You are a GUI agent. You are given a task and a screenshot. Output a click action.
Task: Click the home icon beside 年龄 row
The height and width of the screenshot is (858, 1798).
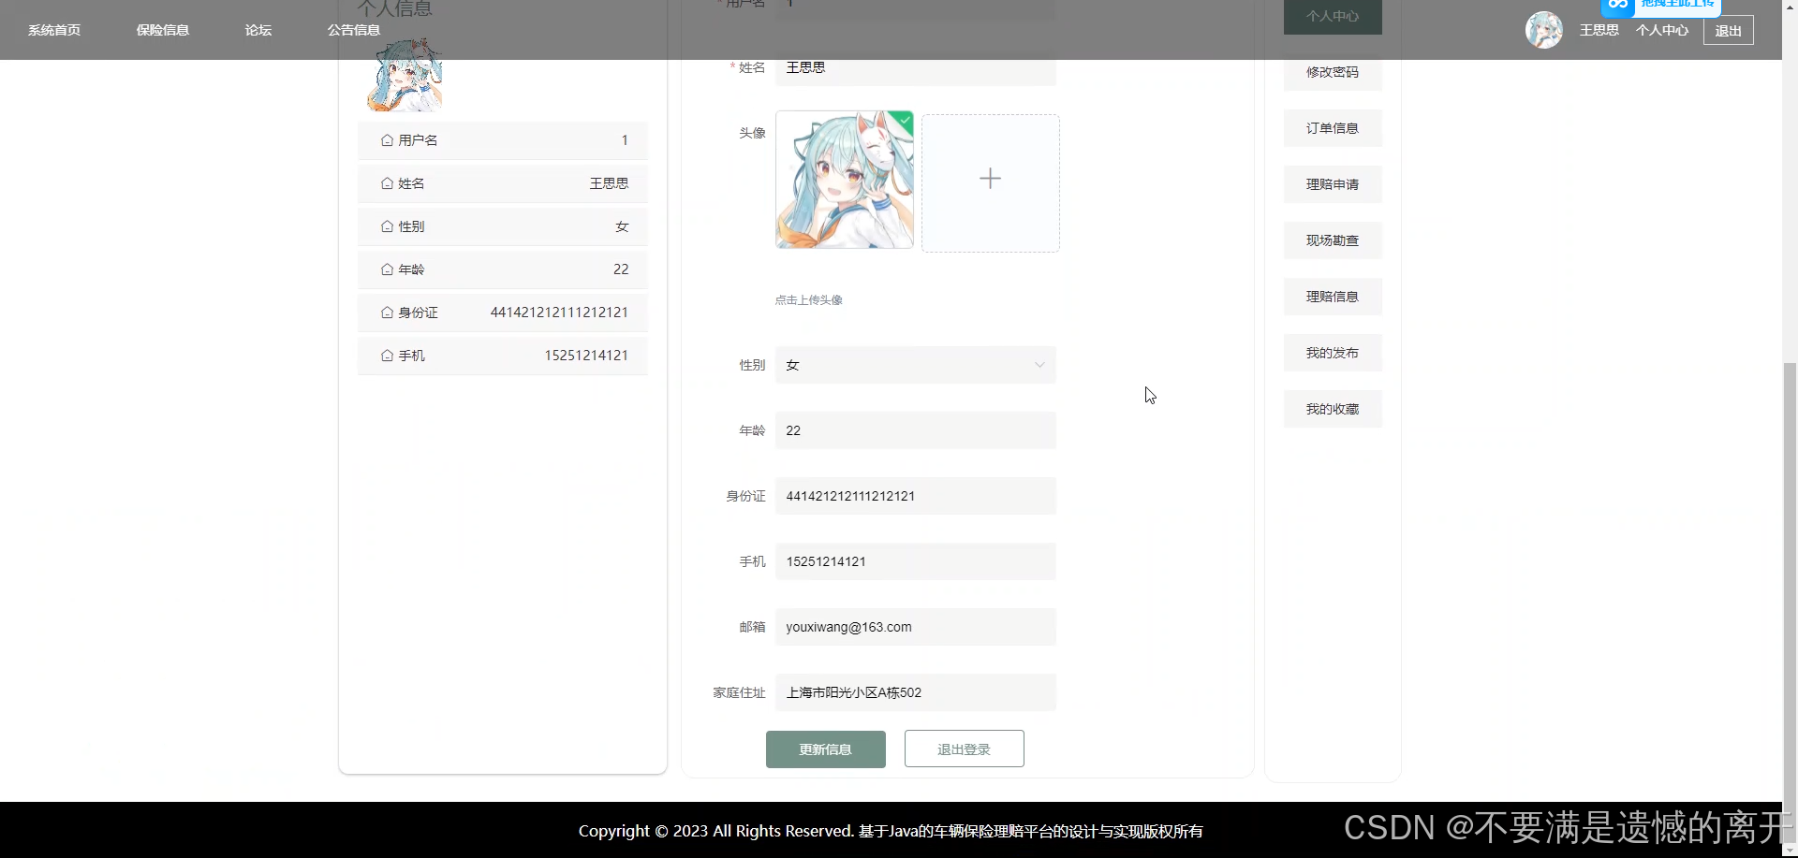(x=387, y=269)
